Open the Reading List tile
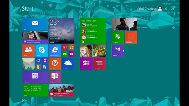The height and width of the screenshot is (106, 189). 100,64
